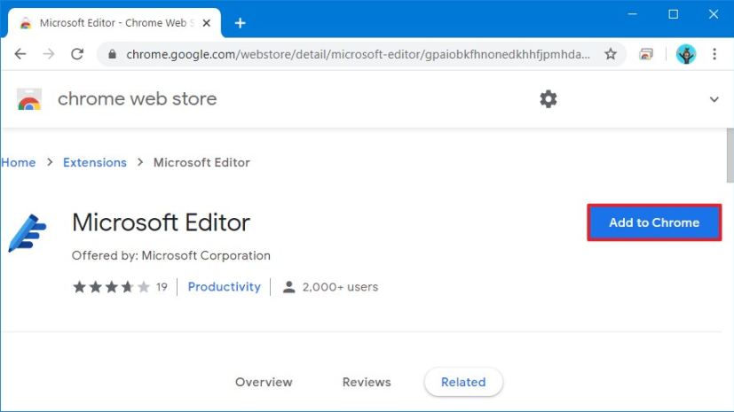Open a new tab with plus button
This screenshot has height=412, width=734.
[x=241, y=23]
